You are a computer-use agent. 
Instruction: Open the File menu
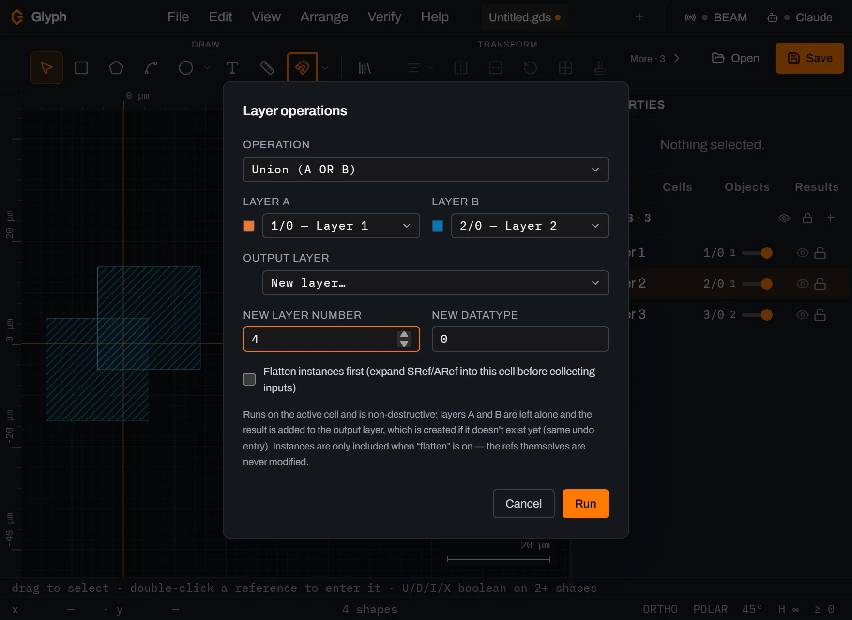tap(178, 17)
